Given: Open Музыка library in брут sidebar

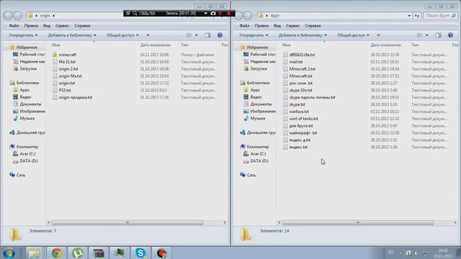Looking at the screenshot, I should 254,118.
